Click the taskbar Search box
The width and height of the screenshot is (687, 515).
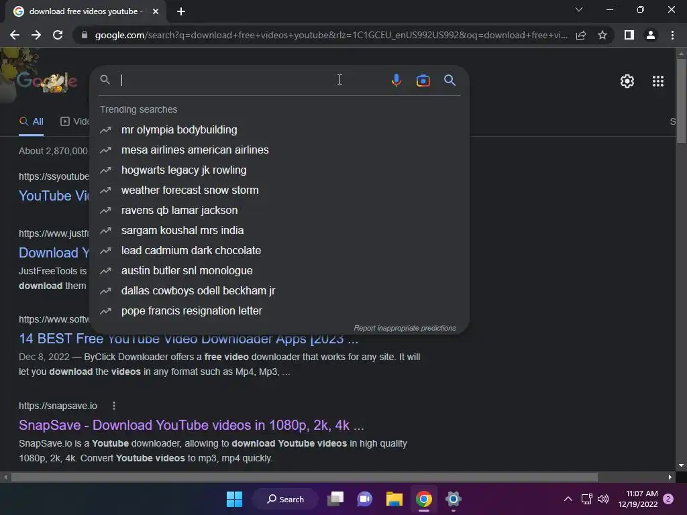(285, 499)
